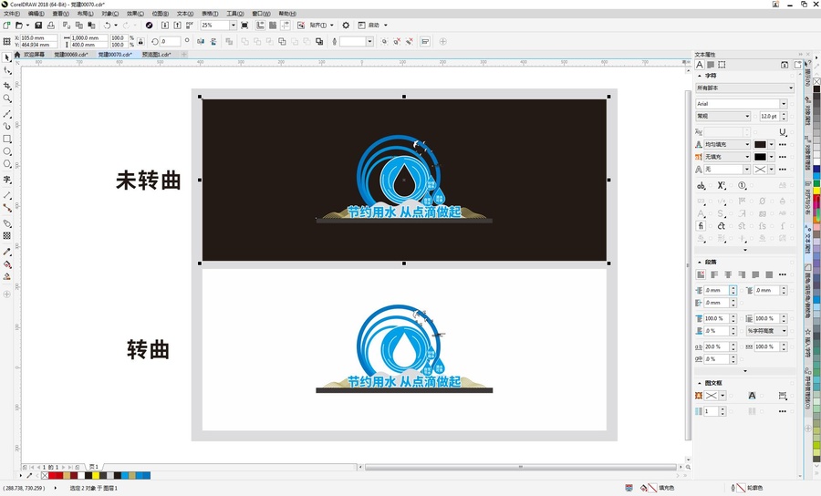Open the % of character height dropdown

pos(766,331)
